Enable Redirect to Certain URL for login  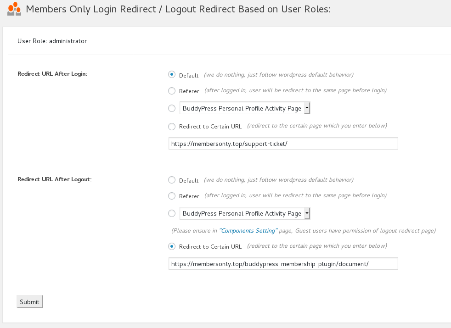[x=171, y=126]
